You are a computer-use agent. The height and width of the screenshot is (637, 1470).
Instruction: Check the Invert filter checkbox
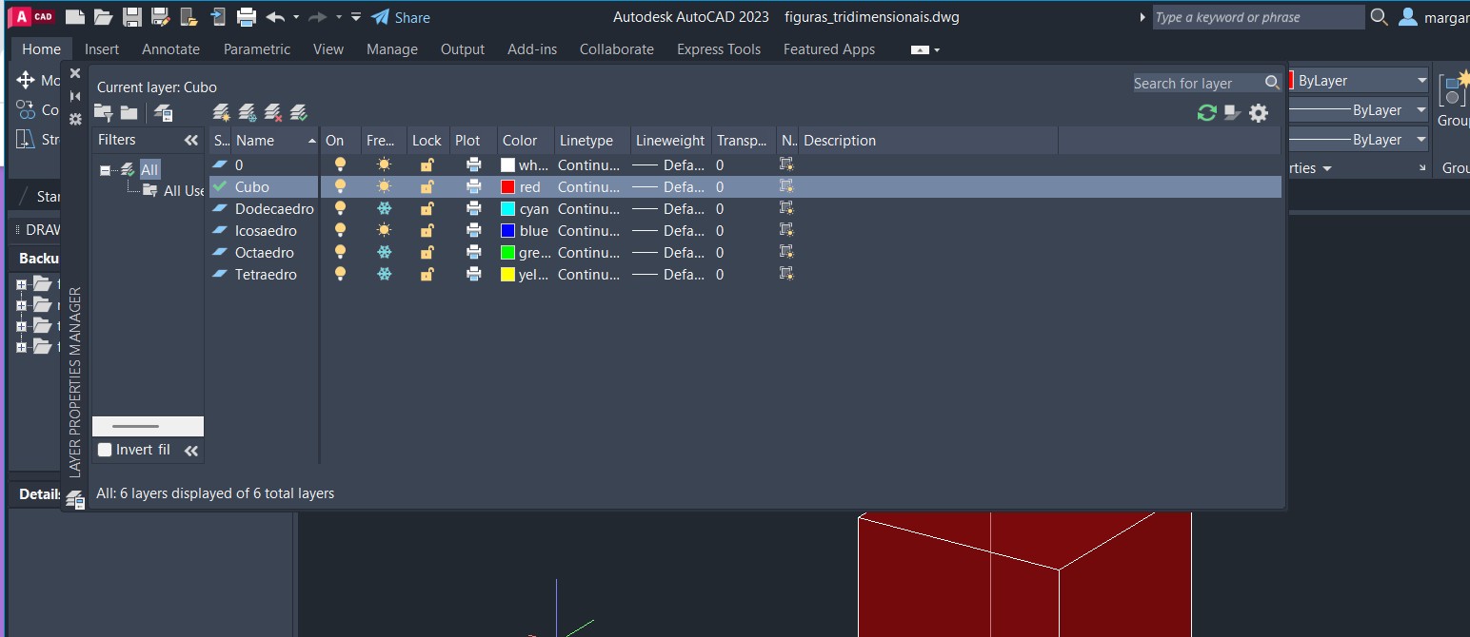click(x=105, y=450)
